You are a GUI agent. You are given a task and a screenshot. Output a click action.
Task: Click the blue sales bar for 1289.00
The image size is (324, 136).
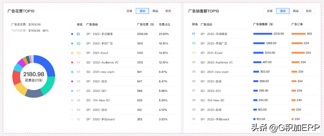click(x=259, y=43)
